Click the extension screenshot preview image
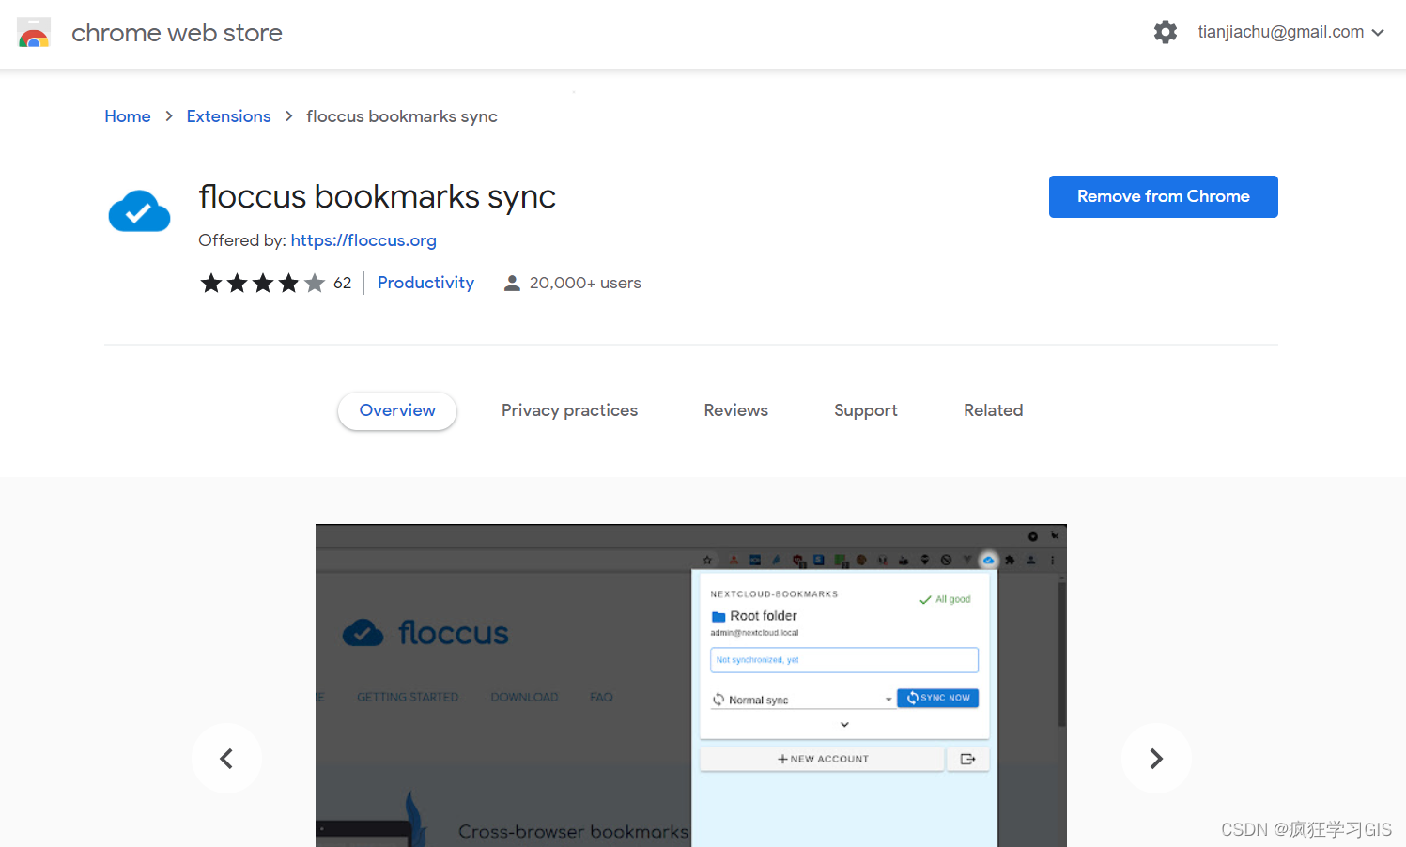 [x=691, y=685]
